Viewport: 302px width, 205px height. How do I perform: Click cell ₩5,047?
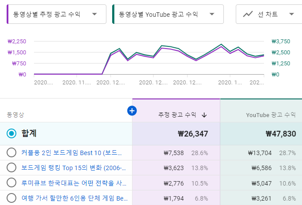point(261,183)
